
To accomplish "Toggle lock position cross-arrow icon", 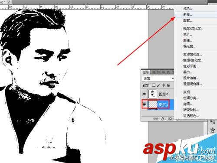I will 164,85.
